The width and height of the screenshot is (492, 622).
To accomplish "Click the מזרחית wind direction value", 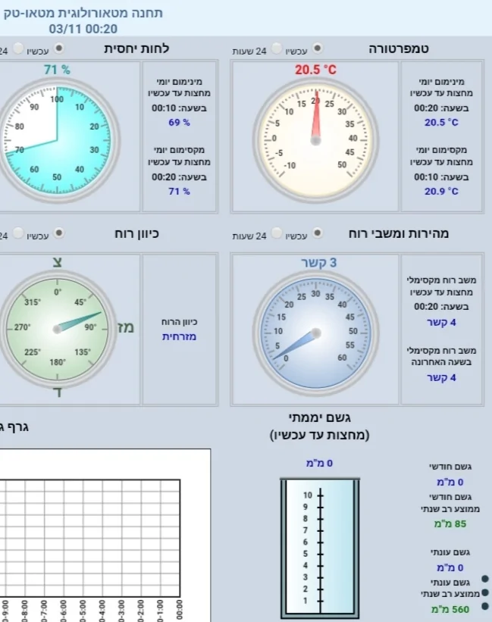I will coord(179,336).
